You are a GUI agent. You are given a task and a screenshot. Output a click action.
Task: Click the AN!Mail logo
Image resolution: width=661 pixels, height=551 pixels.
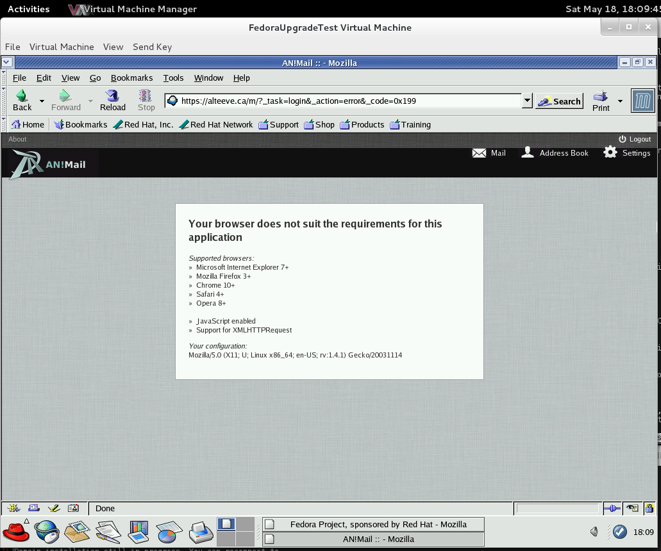pos(49,164)
